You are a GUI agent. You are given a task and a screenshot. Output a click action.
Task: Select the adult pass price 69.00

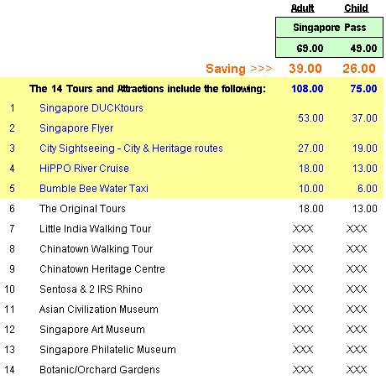pos(310,48)
